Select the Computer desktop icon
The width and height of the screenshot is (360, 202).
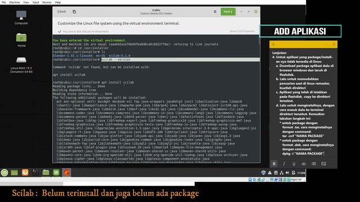(21, 17)
